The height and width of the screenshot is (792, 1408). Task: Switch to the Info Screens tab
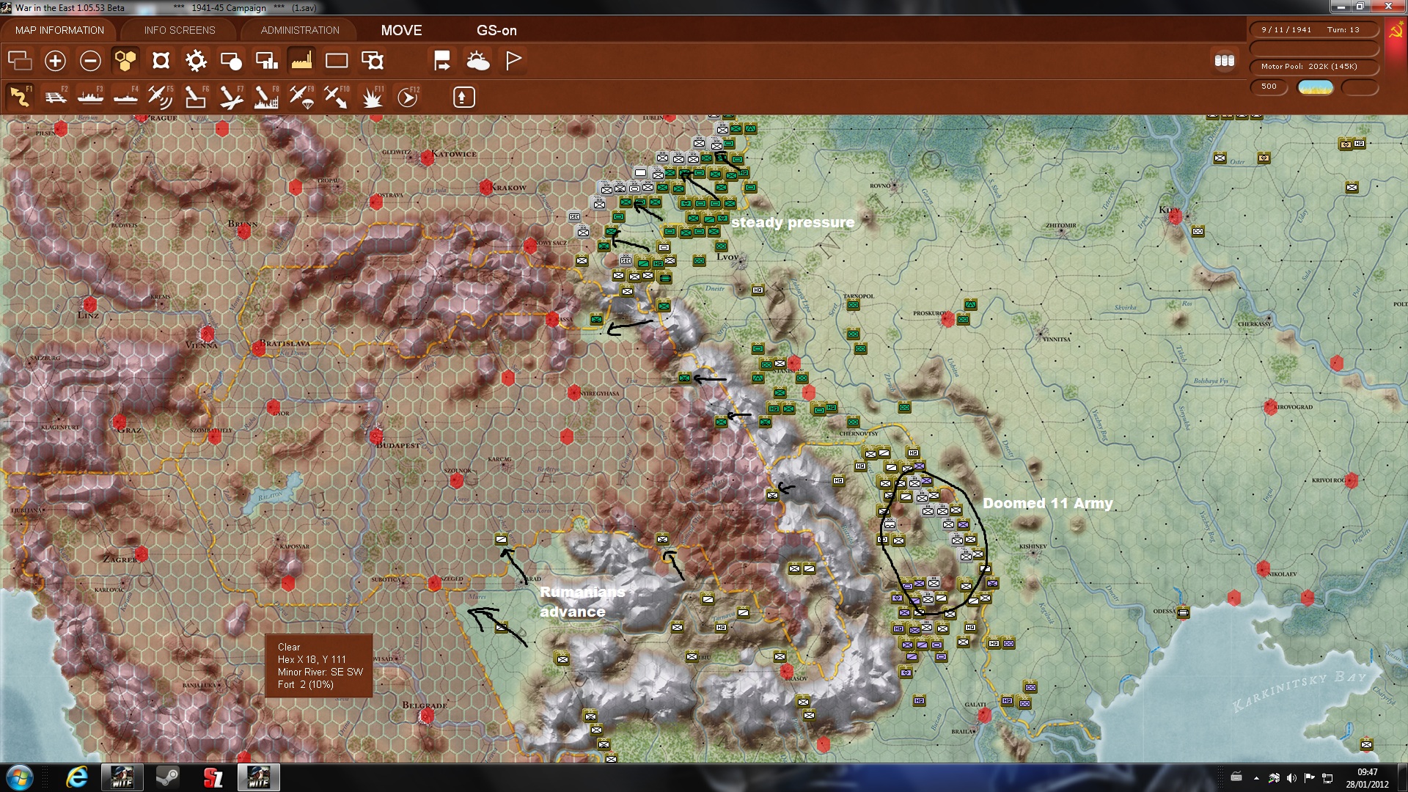pyautogui.click(x=180, y=30)
